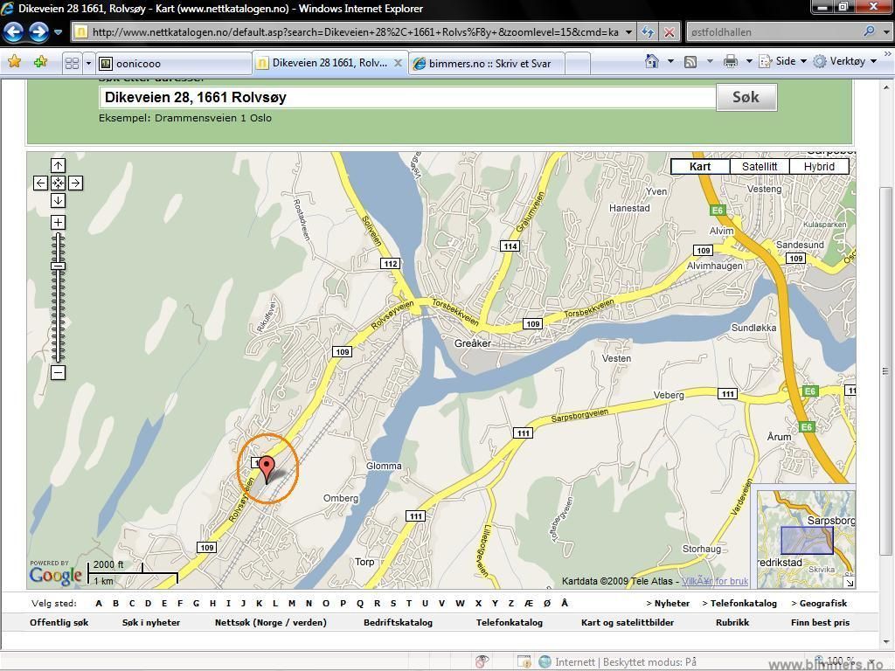Expand the feeds dropdown arrow

(x=710, y=61)
